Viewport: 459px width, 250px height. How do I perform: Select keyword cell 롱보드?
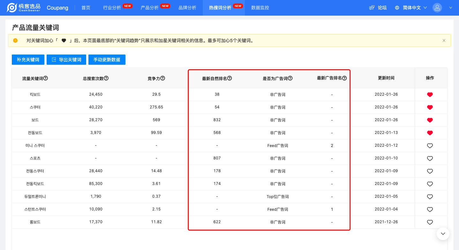tap(35, 222)
